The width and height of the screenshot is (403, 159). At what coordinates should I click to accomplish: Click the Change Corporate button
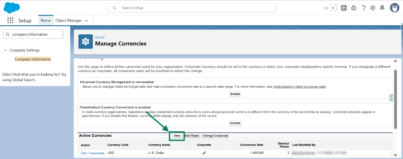click(x=215, y=136)
